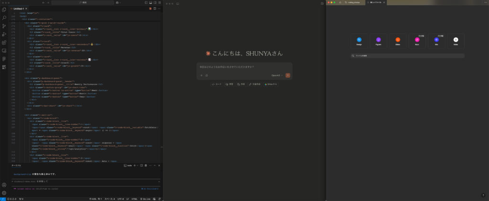Click the Drive suggestion chip in Claude

[270, 84]
